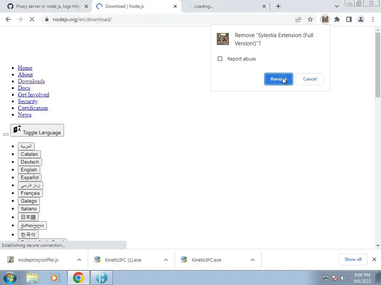Select the Georgian language button
This screenshot has height=285, width=381.
click(x=32, y=226)
